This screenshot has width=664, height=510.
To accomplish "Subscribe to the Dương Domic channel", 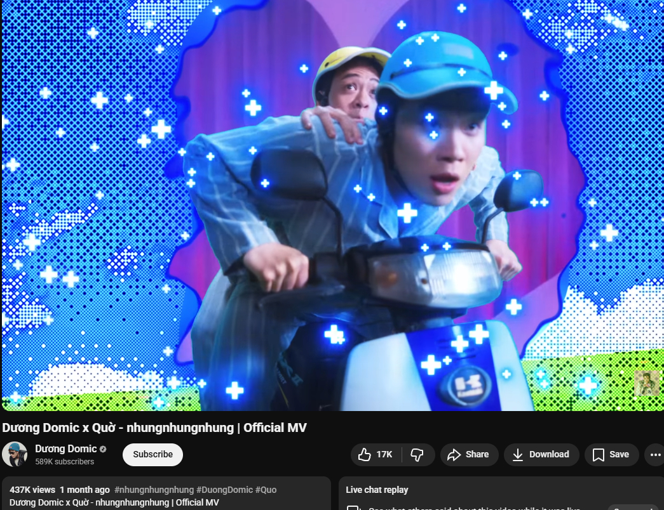I will pyautogui.click(x=152, y=454).
